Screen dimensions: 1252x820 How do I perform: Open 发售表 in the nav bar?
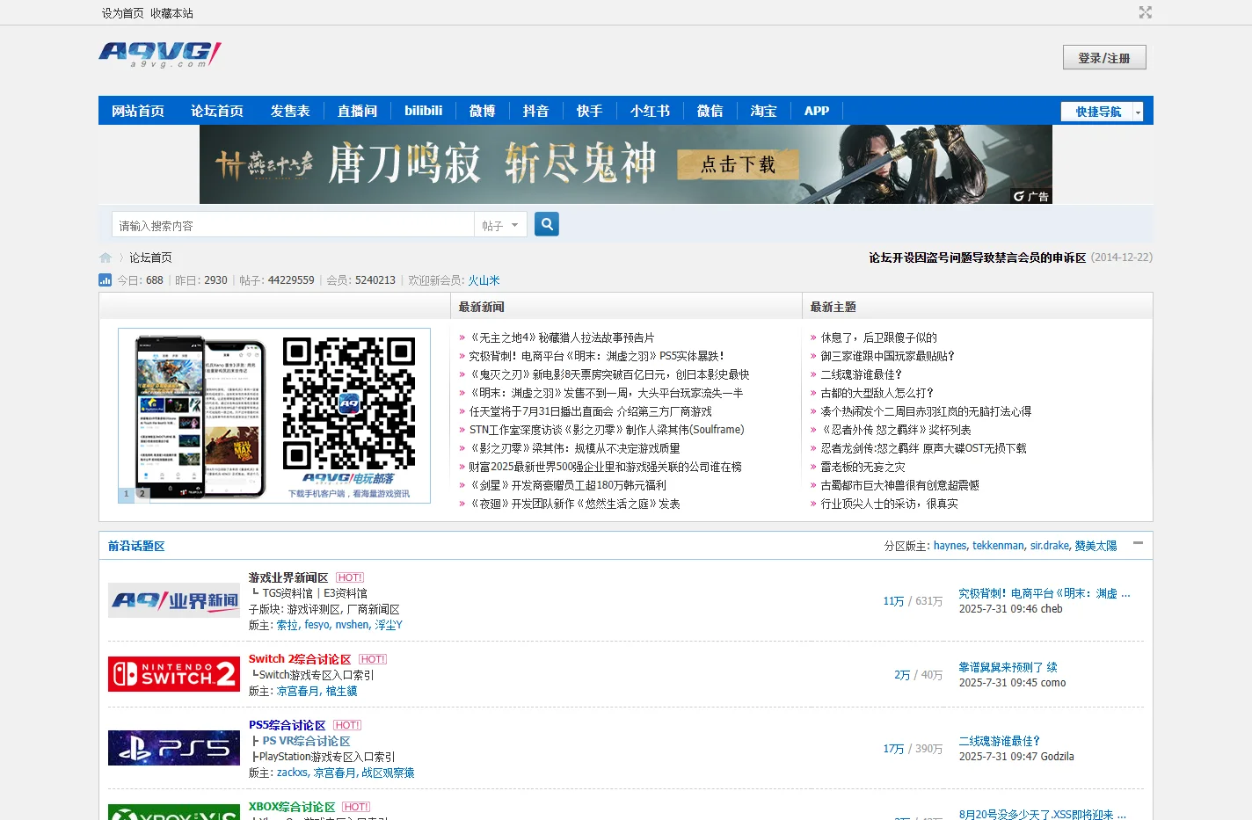point(290,111)
